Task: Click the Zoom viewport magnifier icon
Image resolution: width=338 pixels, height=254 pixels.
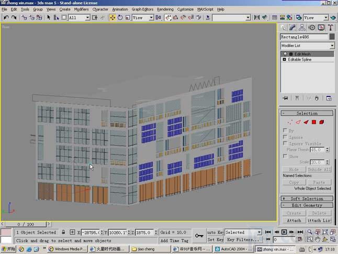Action: pos(310,232)
